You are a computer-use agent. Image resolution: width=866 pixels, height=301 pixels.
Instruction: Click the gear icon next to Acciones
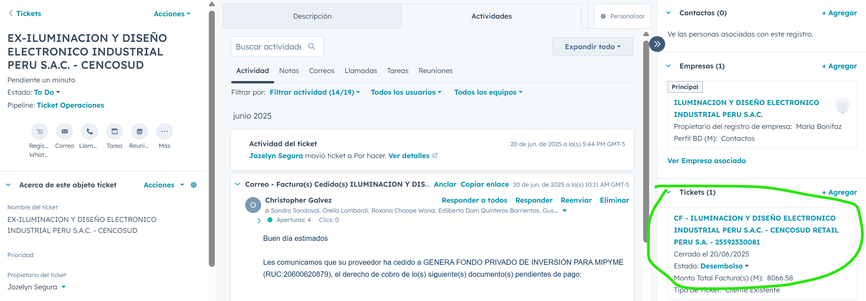(x=194, y=185)
